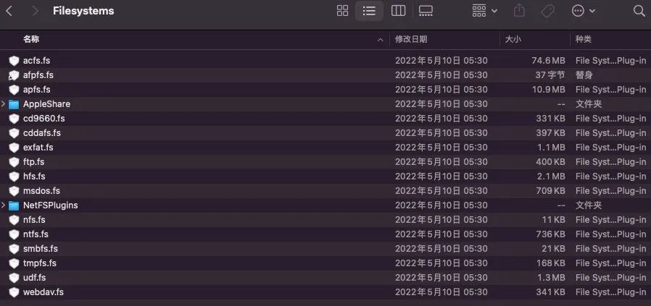This screenshot has height=306, width=651.
Task: Go back with the left chevron
Action: [x=9, y=11]
